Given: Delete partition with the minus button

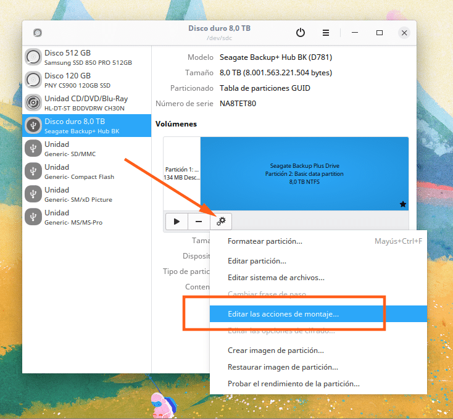Looking at the screenshot, I should click(199, 222).
